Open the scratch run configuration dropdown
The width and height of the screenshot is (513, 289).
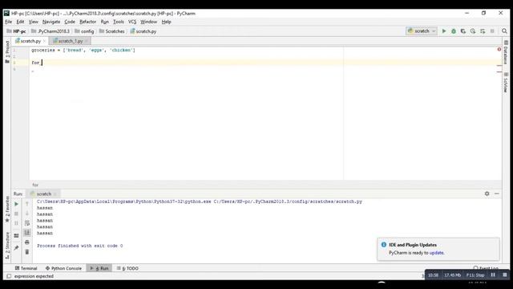[x=422, y=31]
